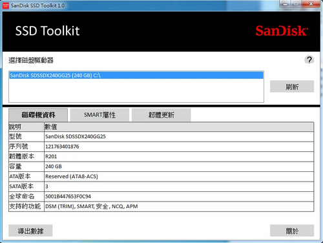
Task: Select the worldwide name 5001B447653F0C94
Action: tap(179, 196)
